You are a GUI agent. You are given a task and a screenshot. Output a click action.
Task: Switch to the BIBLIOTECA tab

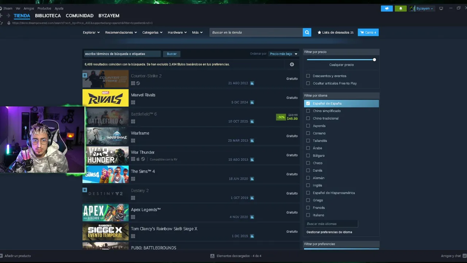coord(48,16)
